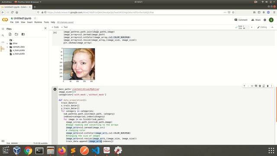Open the find and replace sidebar icon
Screen dimensions: 277x156
tap(3, 36)
